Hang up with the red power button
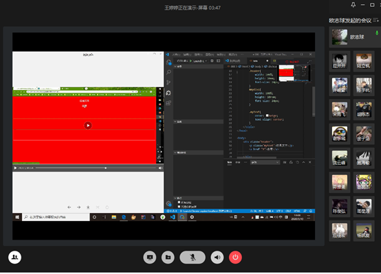The height and width of the screenshot is (274, 381). (235, 257)
